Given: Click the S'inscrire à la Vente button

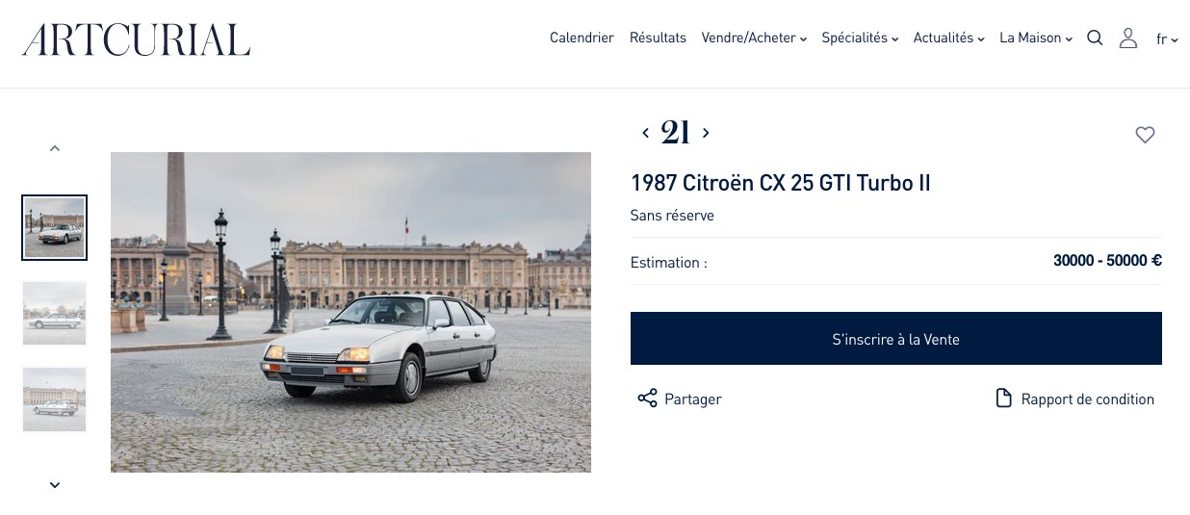Looking at the screenshot, I should pyautogui.click(x=896, y=339).
